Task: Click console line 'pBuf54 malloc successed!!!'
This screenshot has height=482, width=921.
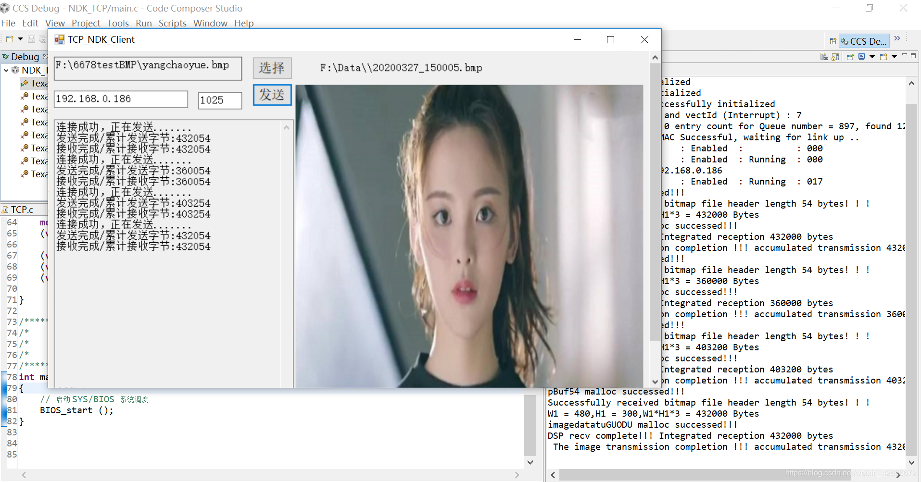Action: click(x=616, y=392)
